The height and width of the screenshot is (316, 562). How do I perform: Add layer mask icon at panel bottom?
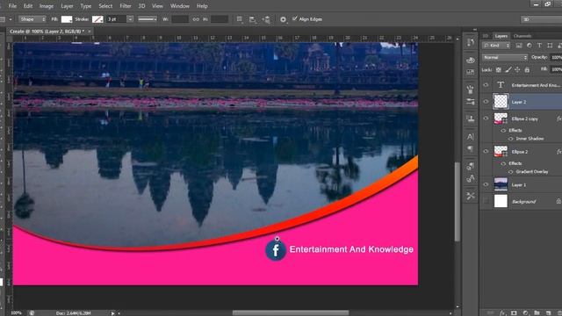(514, 312)
